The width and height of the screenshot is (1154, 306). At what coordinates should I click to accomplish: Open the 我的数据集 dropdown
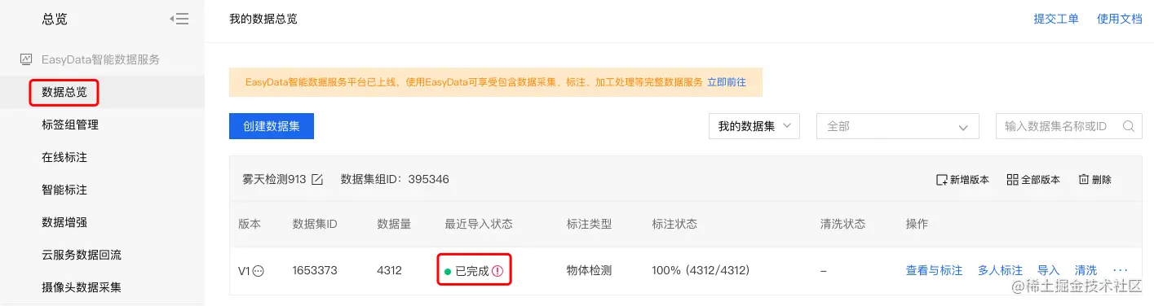pos(754,126)
